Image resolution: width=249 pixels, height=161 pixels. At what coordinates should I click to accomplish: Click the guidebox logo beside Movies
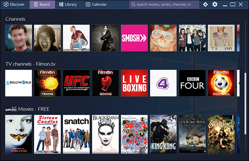click(x=11, y=109)
